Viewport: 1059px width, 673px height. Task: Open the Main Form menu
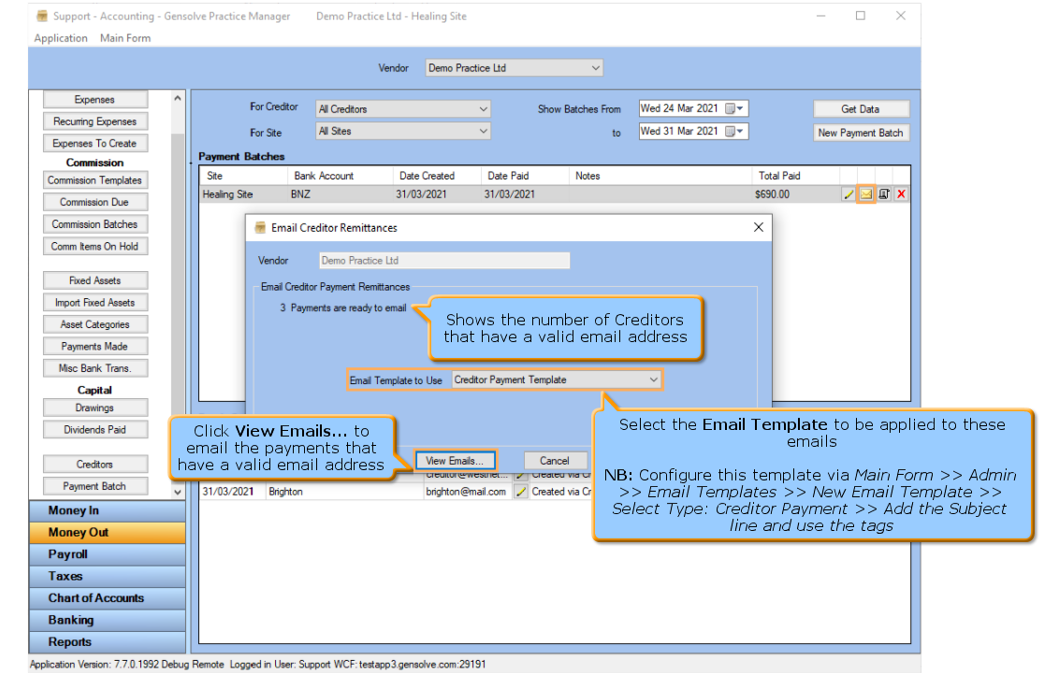click(125, 38)
